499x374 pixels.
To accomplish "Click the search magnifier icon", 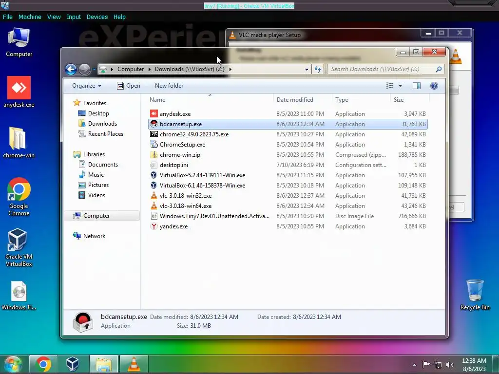I will click(x=439, y=69).
